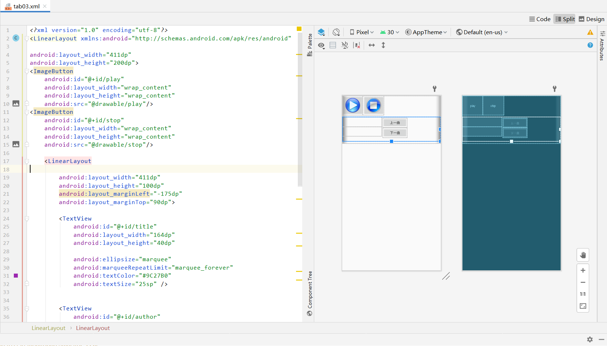Click the horizontal expand arrows icon in toolbar

[371, 45]
